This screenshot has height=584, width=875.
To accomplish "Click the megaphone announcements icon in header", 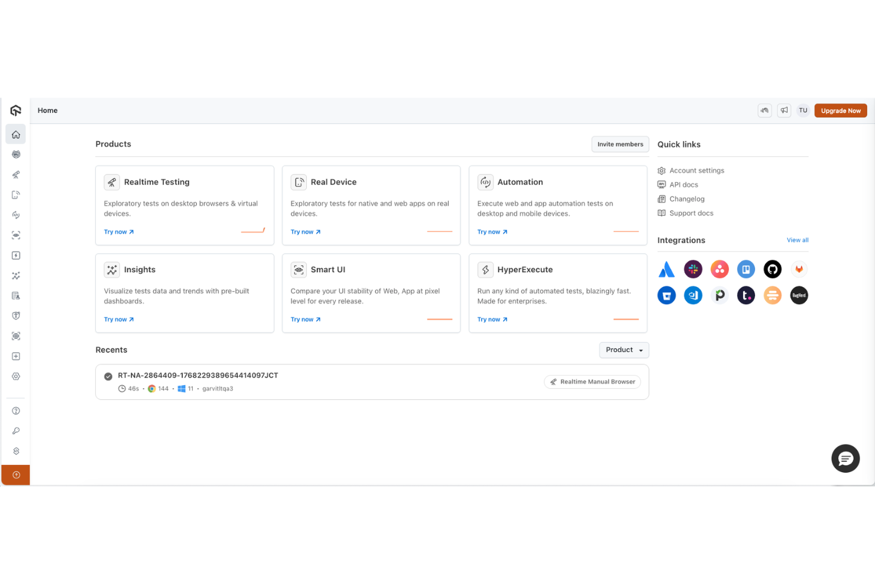I will 784,111.
